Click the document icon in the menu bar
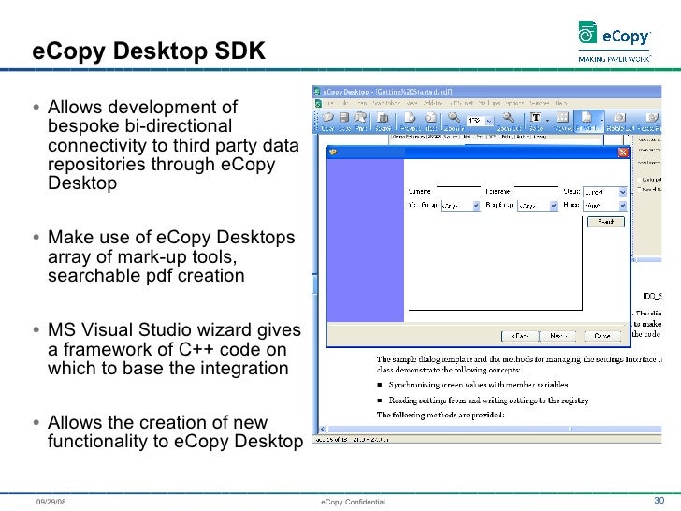The width and height of the screenshot is (681, 511). pos(318,103)
